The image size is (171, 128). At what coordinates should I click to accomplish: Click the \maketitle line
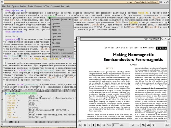point(11,37)
